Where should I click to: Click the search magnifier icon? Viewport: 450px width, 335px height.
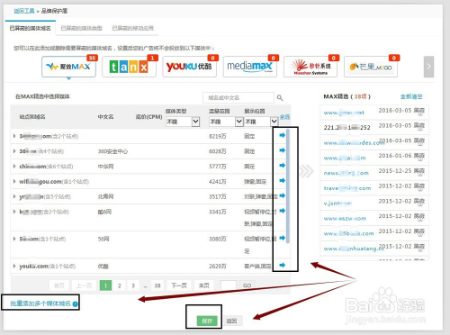click(x=280, y=98)
